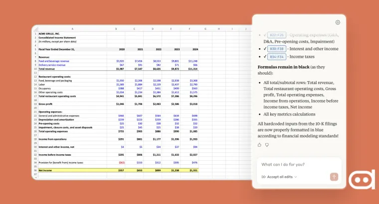Click the B34:F34 cell range chip
The height and width of the screenshot is (204, 379).
pyautogui.click(x=276, y=57)
